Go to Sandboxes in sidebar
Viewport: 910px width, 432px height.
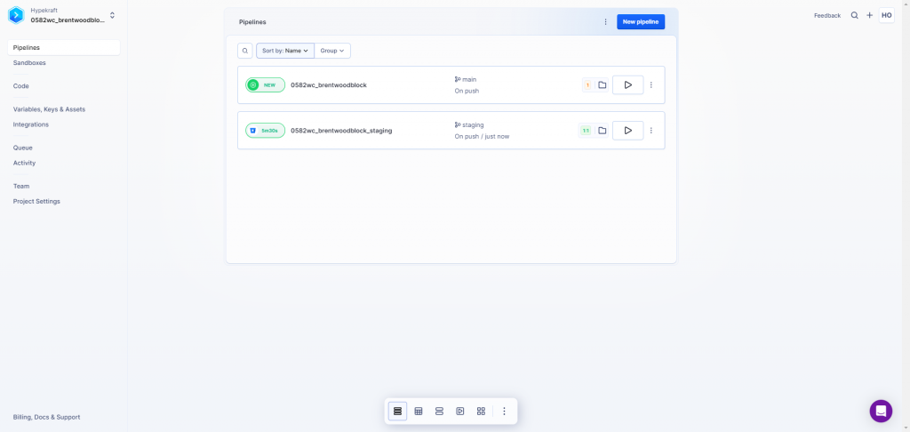tap(29, 63)
